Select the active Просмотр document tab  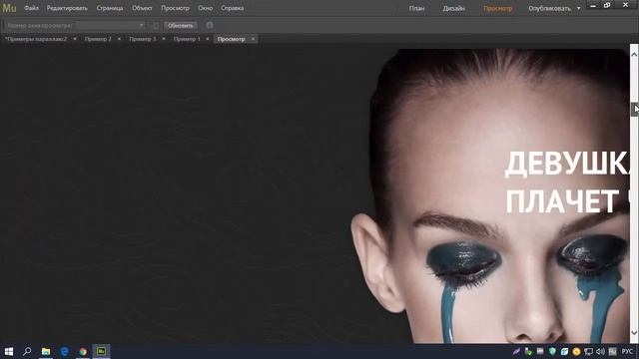tap(231, 39)
